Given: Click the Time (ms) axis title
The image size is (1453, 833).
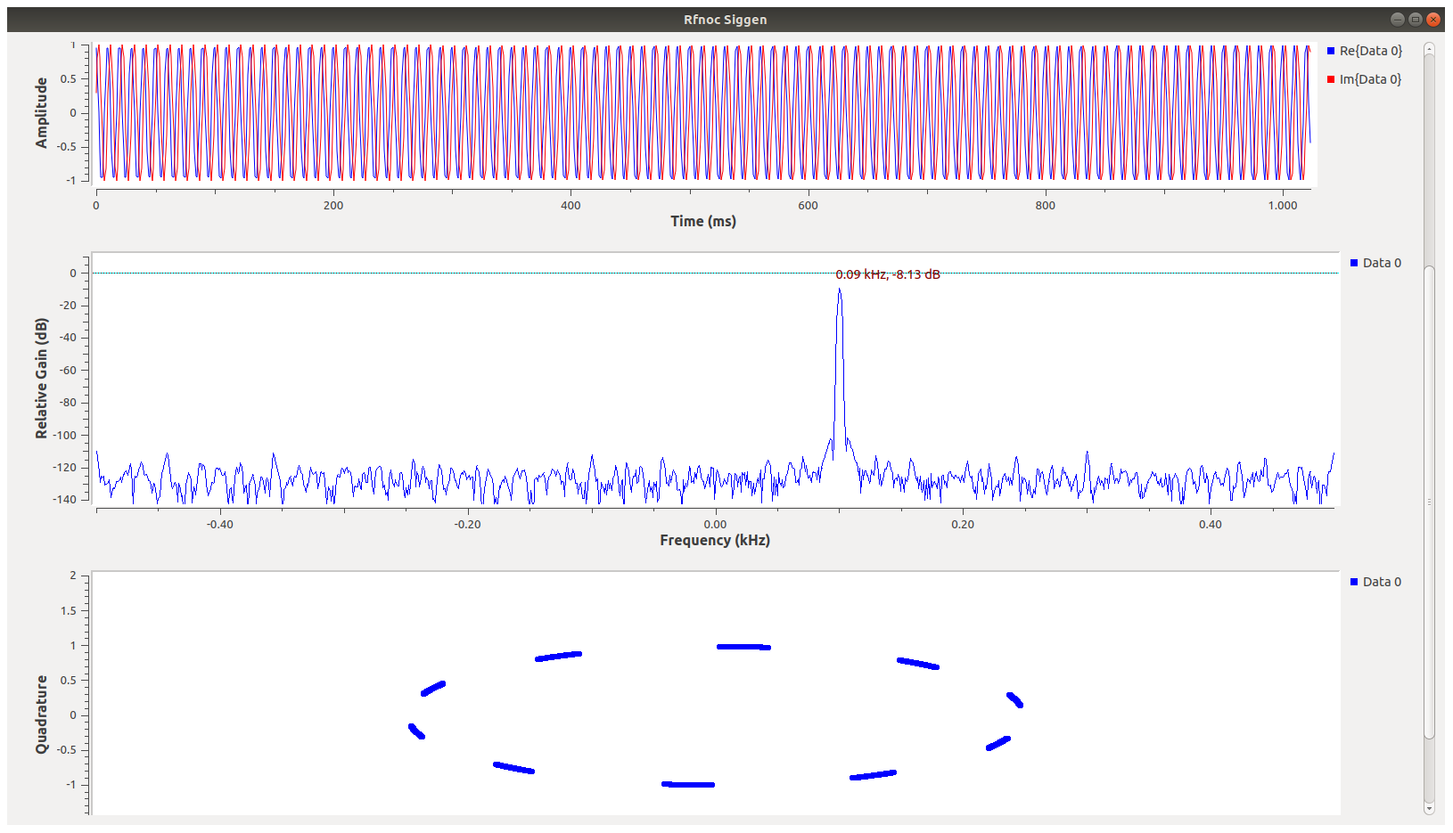Looking at the screenshot, I should coord(703,221).
